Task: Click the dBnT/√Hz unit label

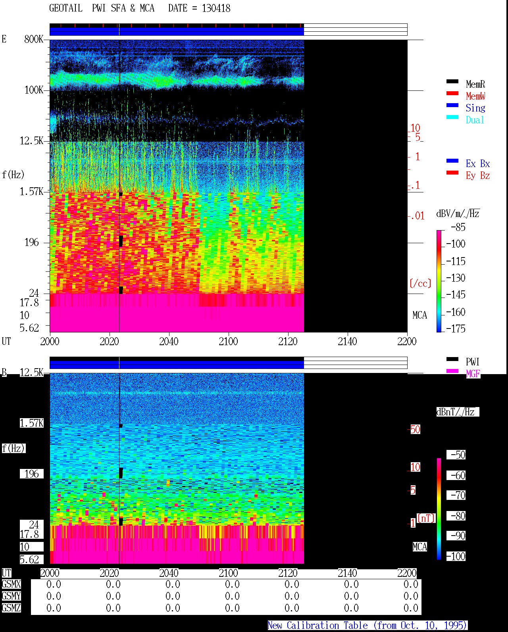Action: pyautogui.click(x=458, y=412)
